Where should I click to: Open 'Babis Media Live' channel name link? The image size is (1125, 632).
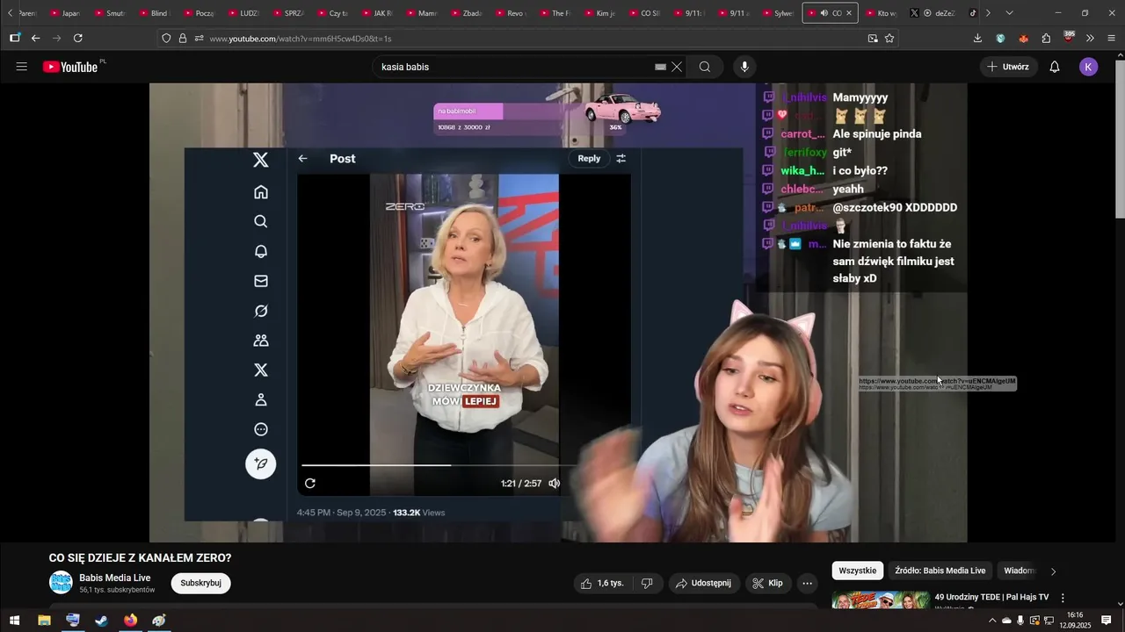point(115,578)
